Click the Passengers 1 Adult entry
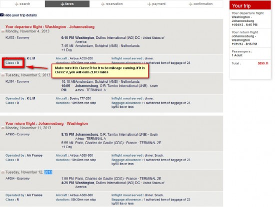 tap(241, 53)
